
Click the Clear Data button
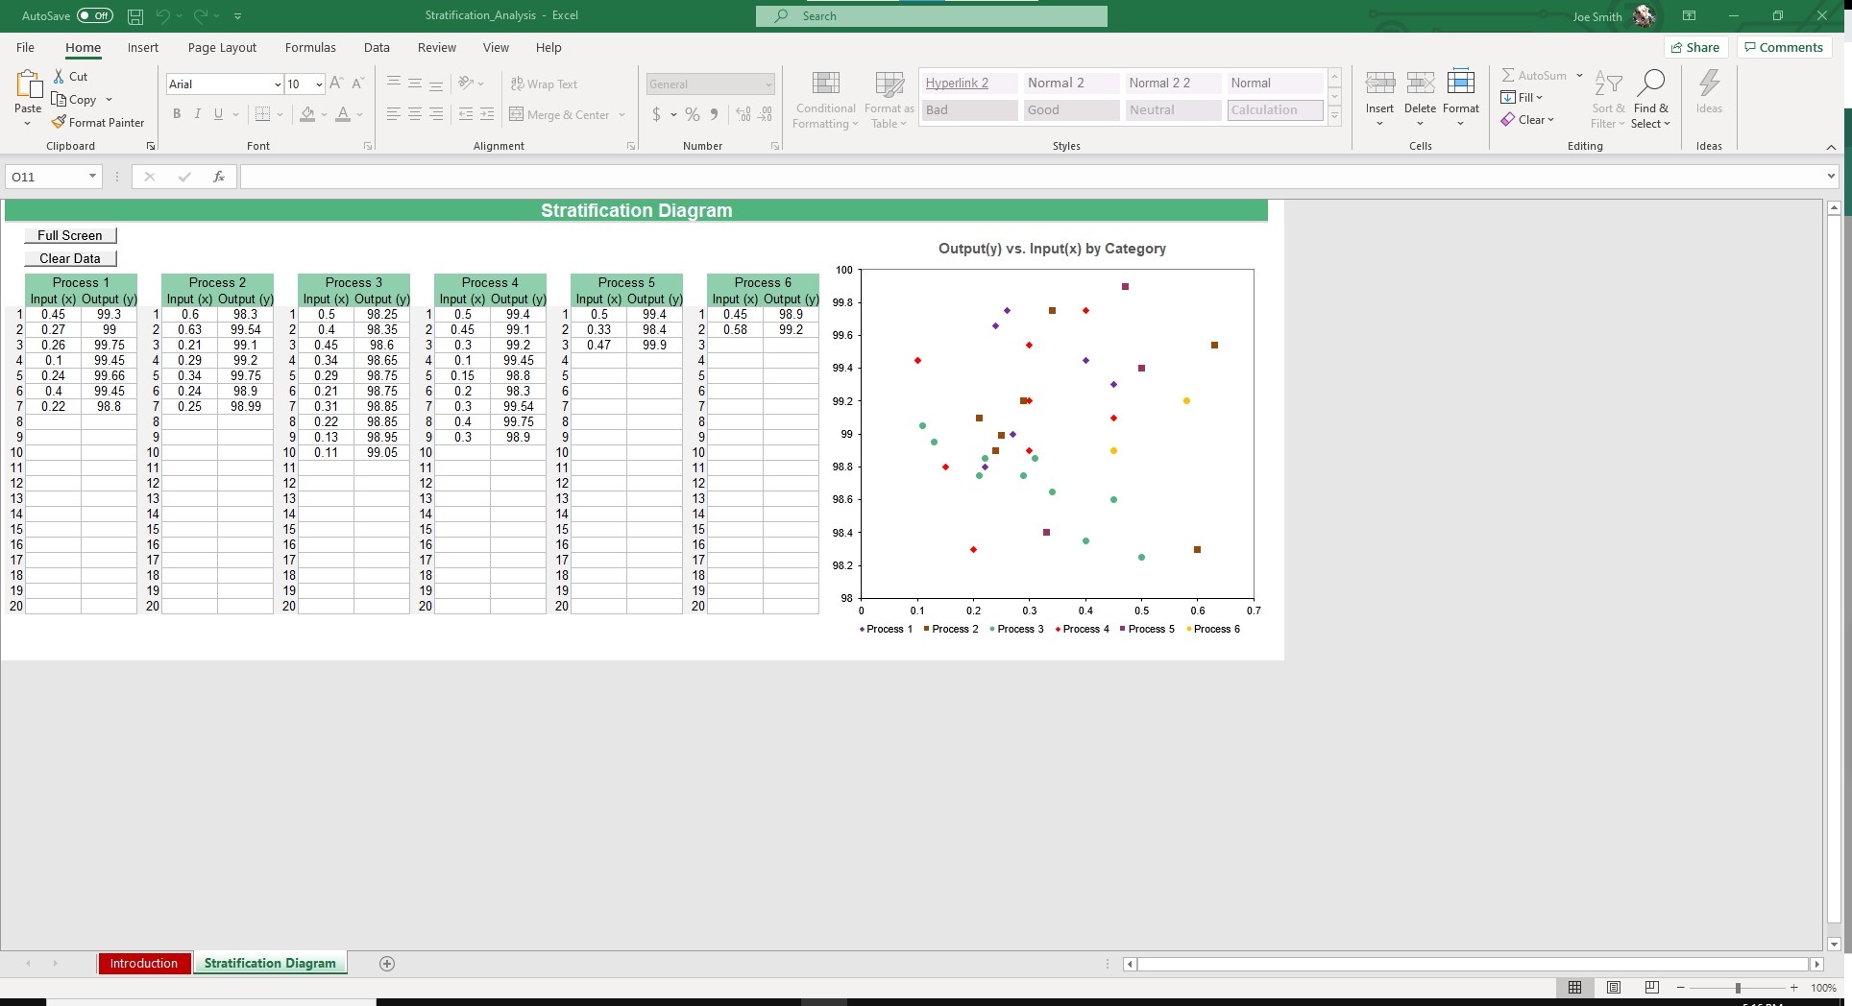coord(70,259)
